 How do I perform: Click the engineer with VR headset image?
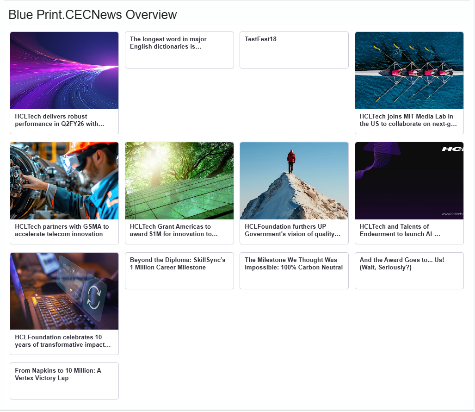coord(64,181)
